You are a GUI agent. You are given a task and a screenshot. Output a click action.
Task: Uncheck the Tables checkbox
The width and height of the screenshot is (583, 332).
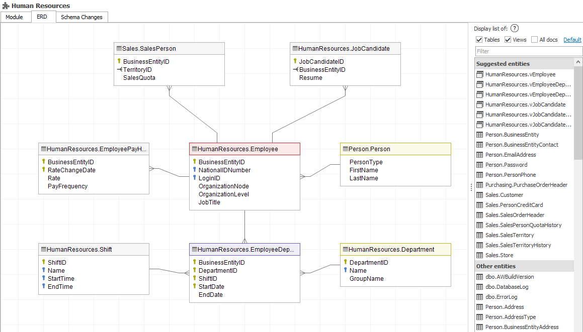[479, 40]
